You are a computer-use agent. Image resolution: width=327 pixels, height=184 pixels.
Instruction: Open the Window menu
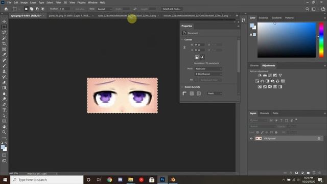[92, 3]
